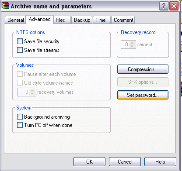Click the recovery record percent field
Image resolution: width=182 pixels, height=171 pixels.
pyautogui.click(x=125, y=44)
